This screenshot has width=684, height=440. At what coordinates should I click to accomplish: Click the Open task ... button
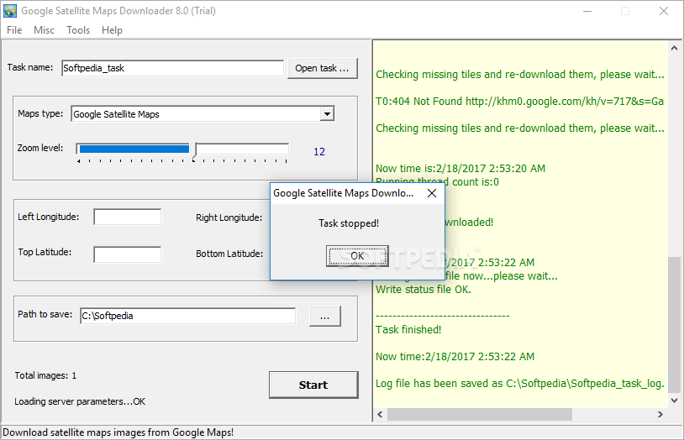tap(323, 68)
